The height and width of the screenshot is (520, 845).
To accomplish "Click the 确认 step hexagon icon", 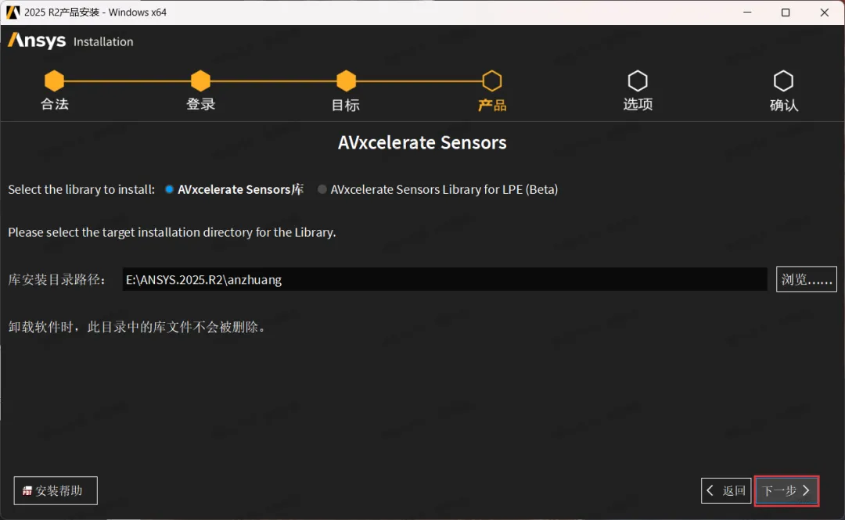I will 783,81.
